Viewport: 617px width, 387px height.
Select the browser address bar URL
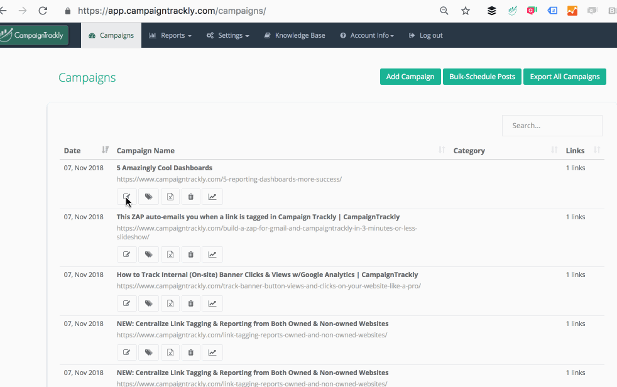tap(172, 11)
